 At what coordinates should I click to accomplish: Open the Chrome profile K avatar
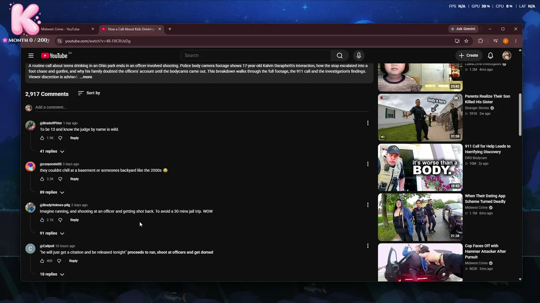click(x=505, y=41)
